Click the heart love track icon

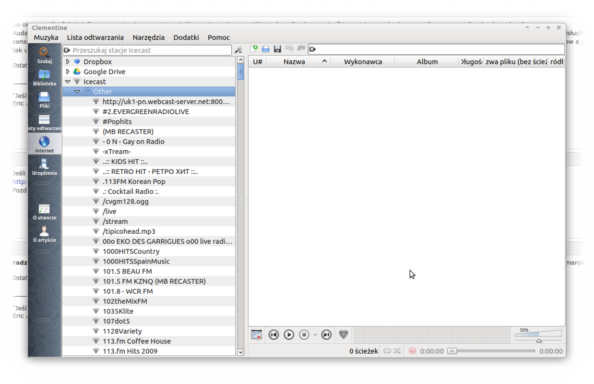[x=344, y=335]
